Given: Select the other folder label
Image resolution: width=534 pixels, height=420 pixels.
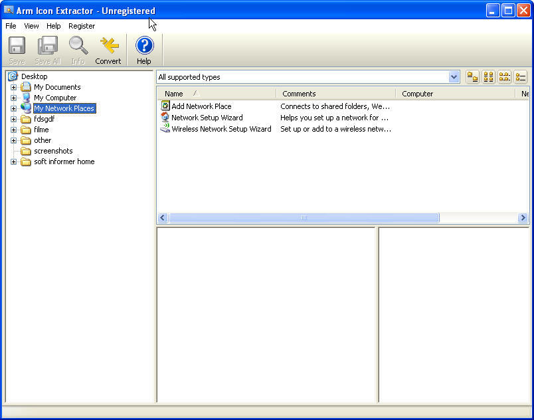Looking at the screenshot, I should 43,140.
